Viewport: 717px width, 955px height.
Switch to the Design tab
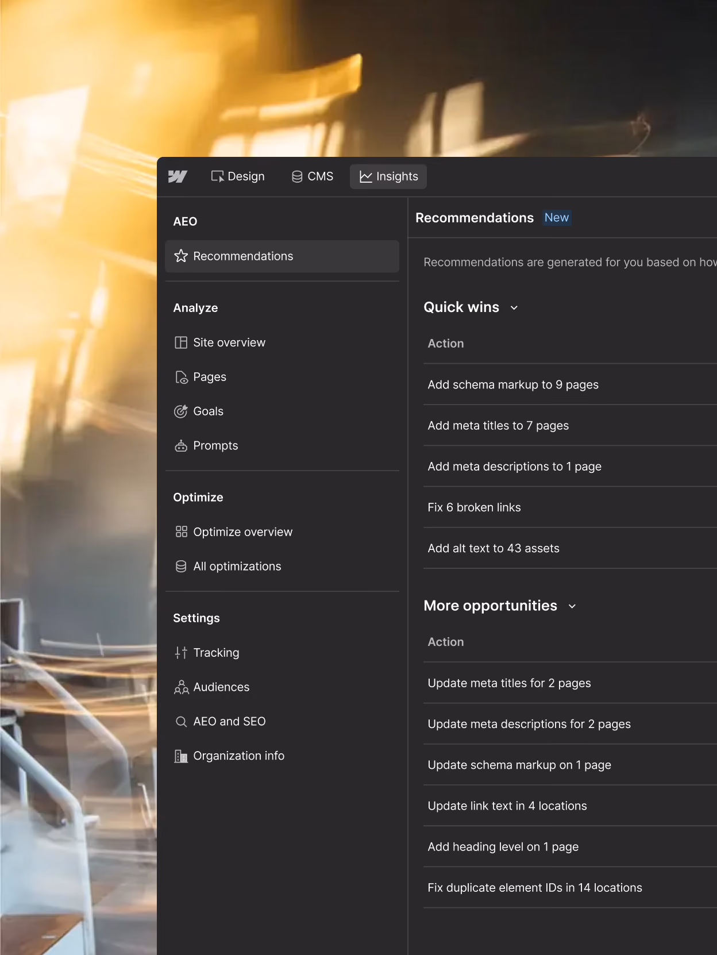(238, 176)
